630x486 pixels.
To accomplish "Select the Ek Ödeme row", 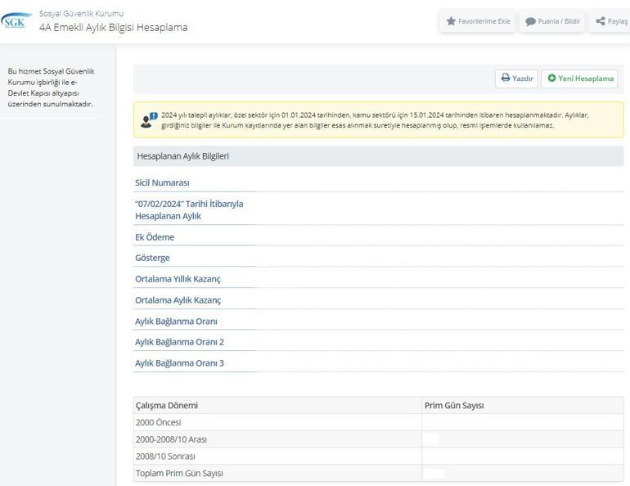I will 155,237.
